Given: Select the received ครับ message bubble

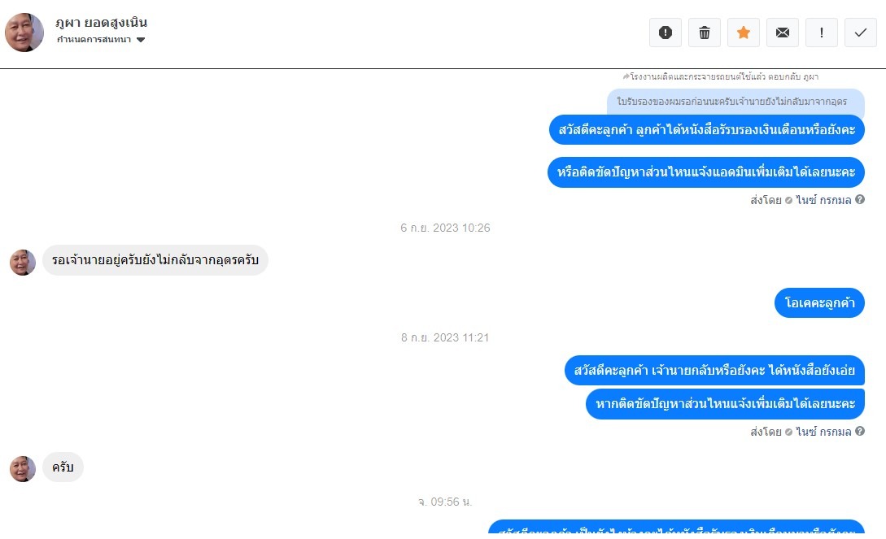Looking at the screenshot, I should (63, 467).
